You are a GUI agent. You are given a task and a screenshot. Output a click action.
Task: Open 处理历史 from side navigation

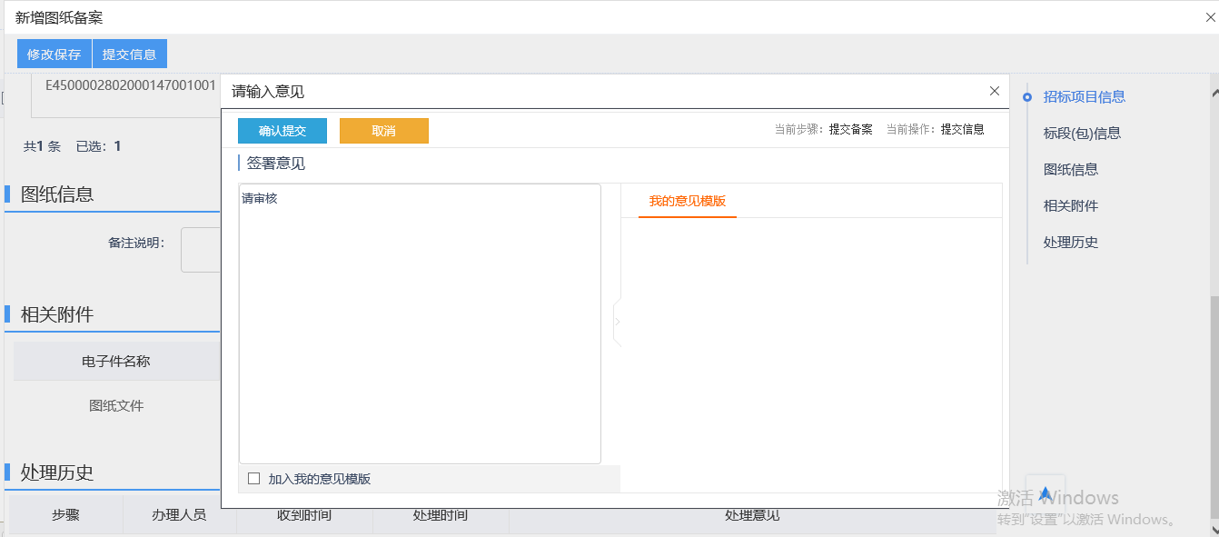pyautogui.click(x=1070, y=243)
